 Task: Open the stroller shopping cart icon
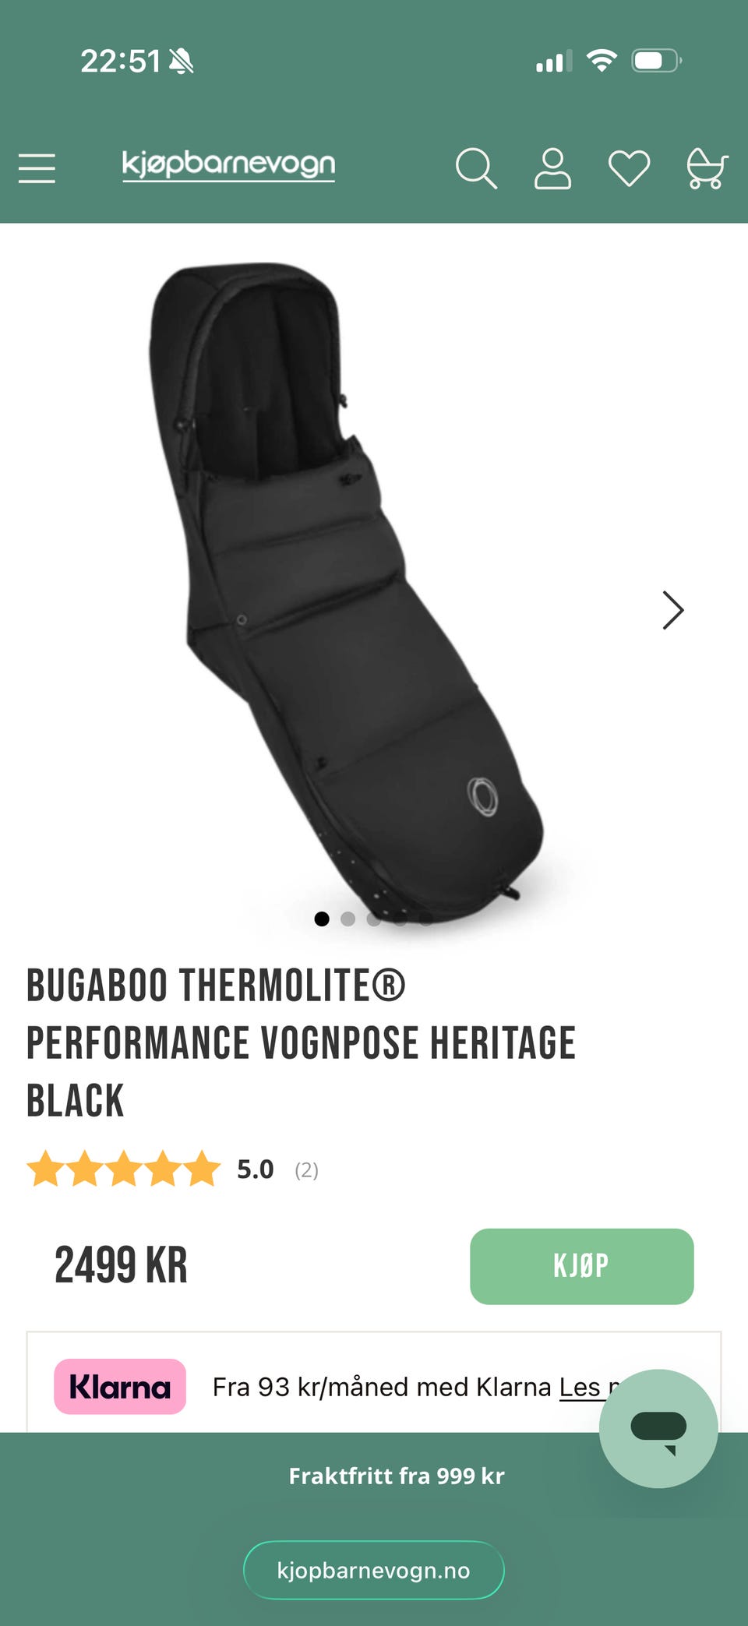coord(706,168)
